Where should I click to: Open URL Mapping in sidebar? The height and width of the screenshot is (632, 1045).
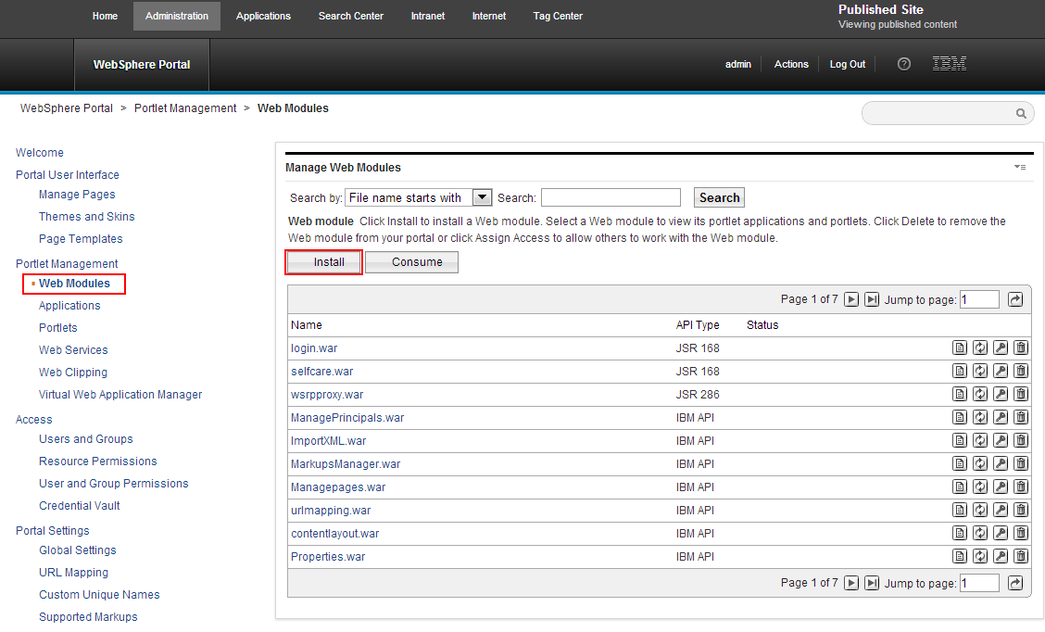coord(73,572)
